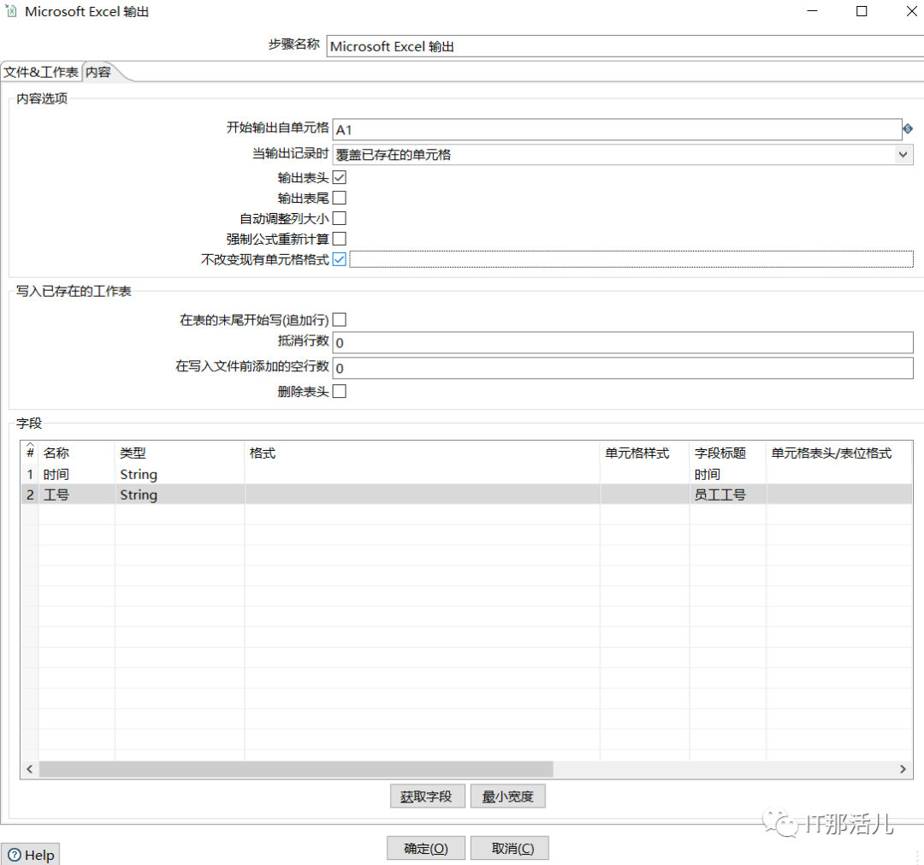Click the 类型 column header
This screenshot has height=865, width=924.
pyautogui.click(x=180, y=453)
